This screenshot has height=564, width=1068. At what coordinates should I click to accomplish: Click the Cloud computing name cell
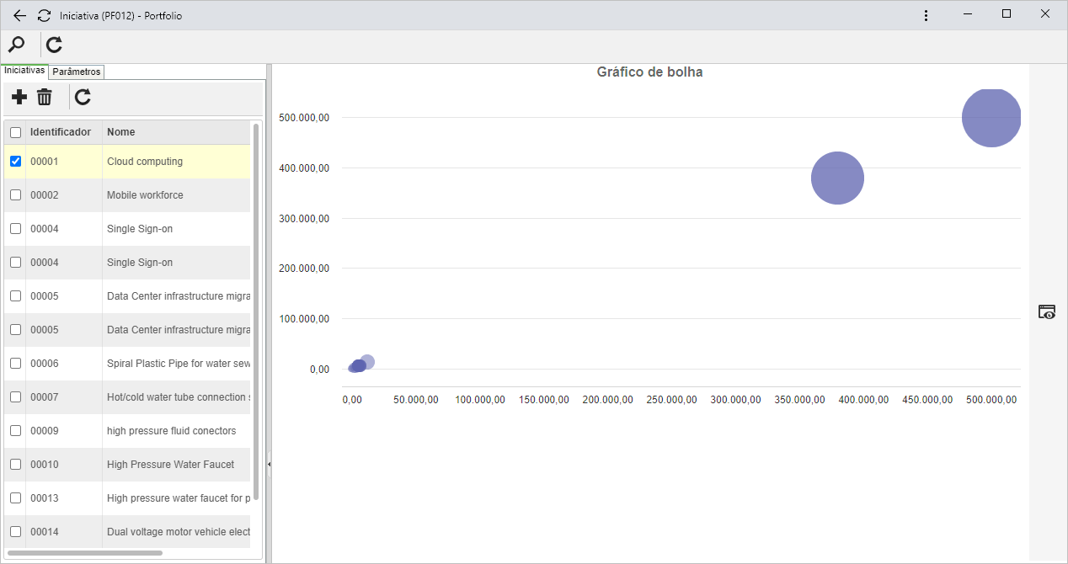pos(145,162)
